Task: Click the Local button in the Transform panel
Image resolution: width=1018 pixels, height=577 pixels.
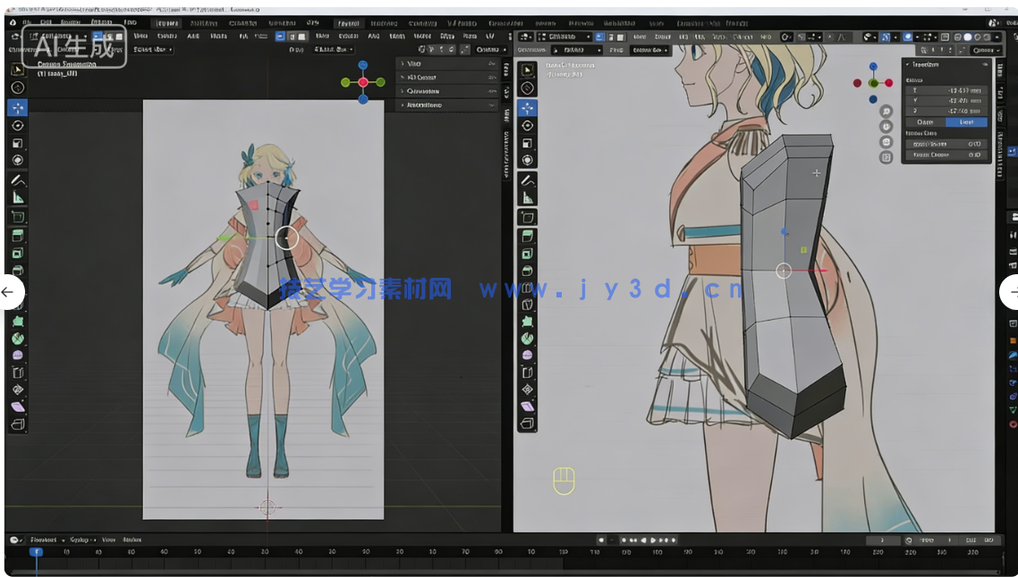Action: (966, 121)
